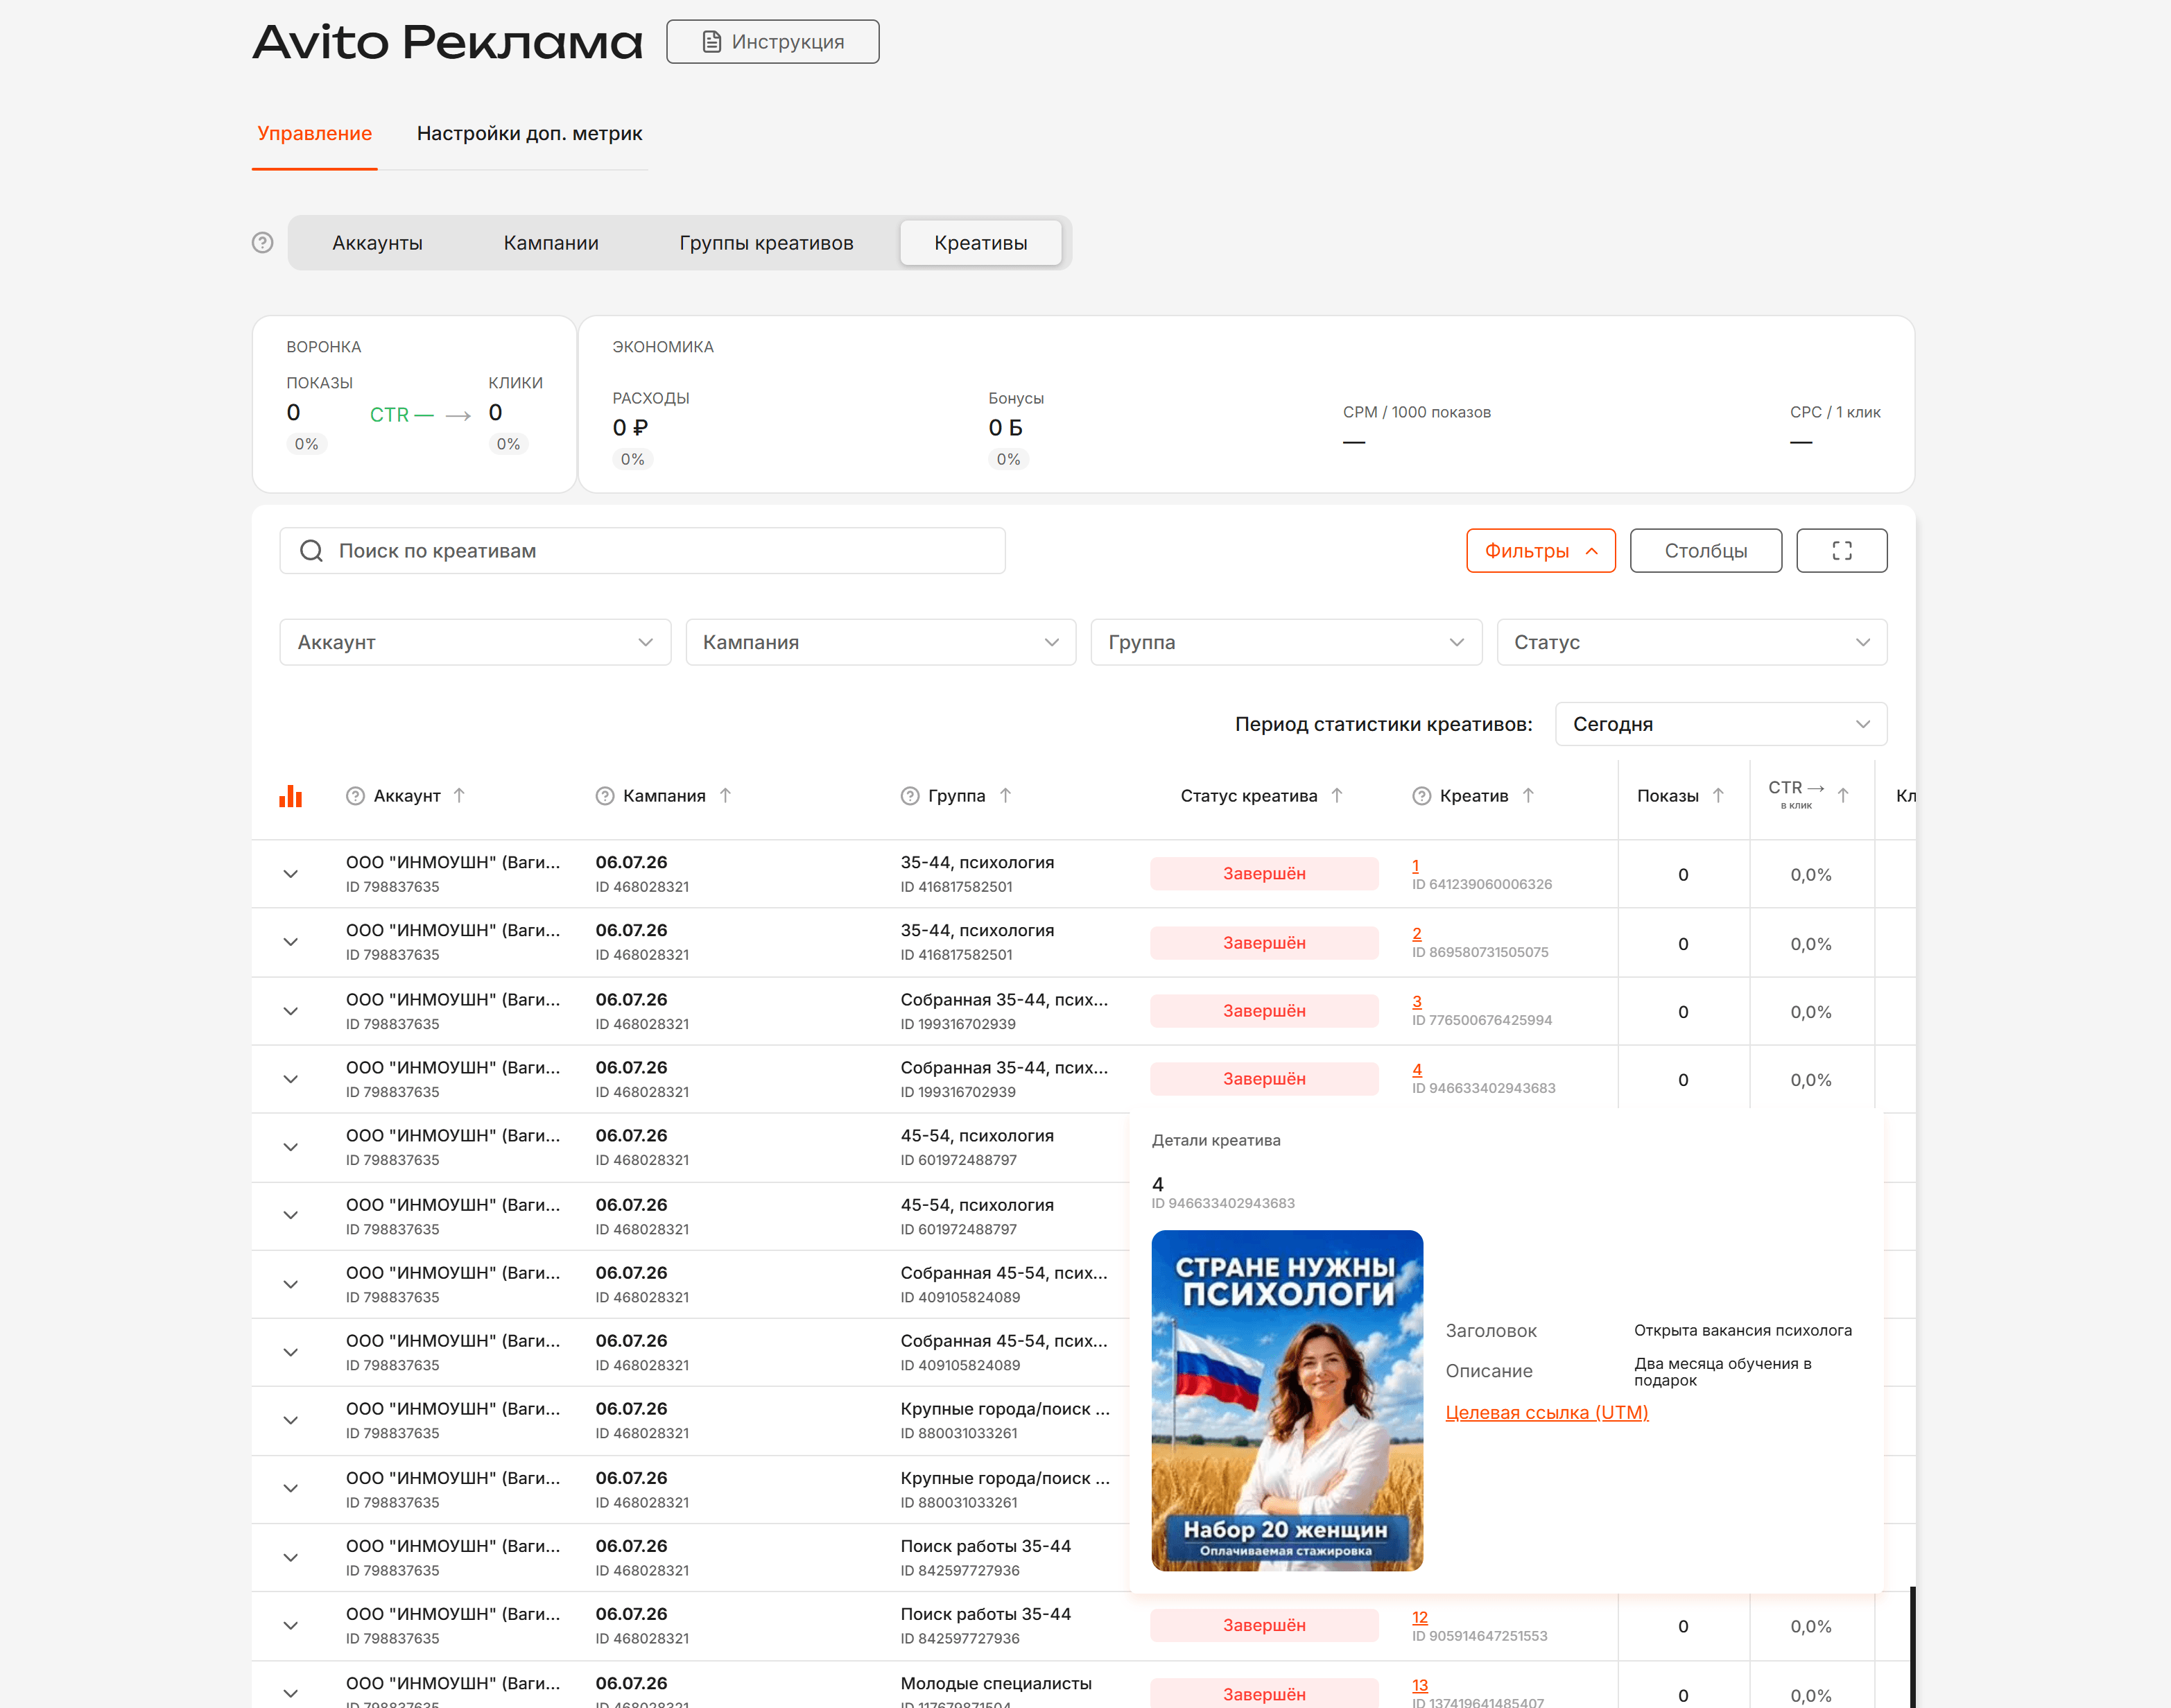Click Завершён status for creative 4
The height and width of the screenshot is (1708, 2171).
click(x=1264, y=1079)
